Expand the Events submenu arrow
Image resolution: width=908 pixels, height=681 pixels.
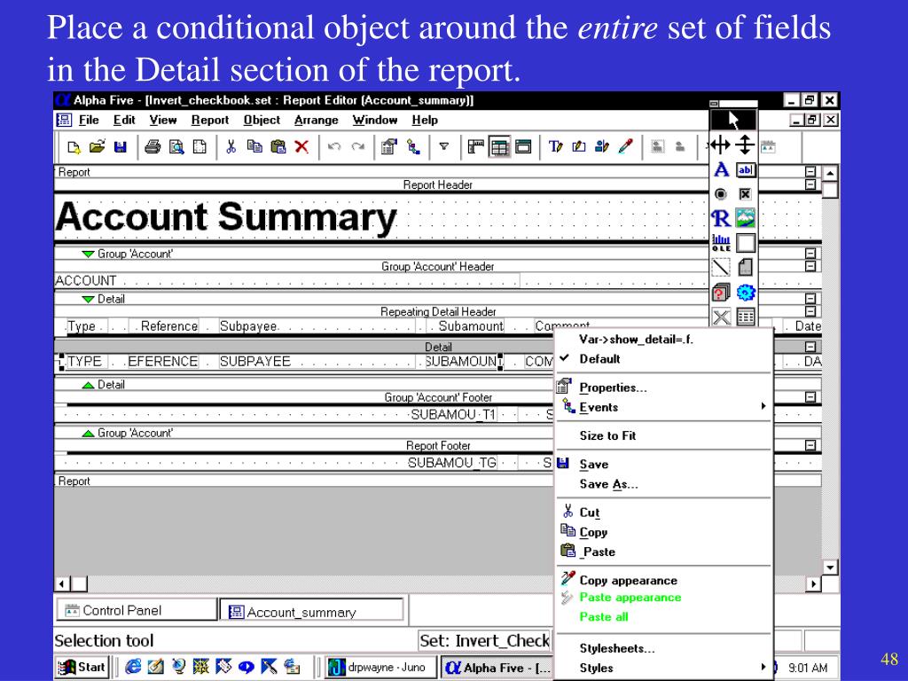763,406
